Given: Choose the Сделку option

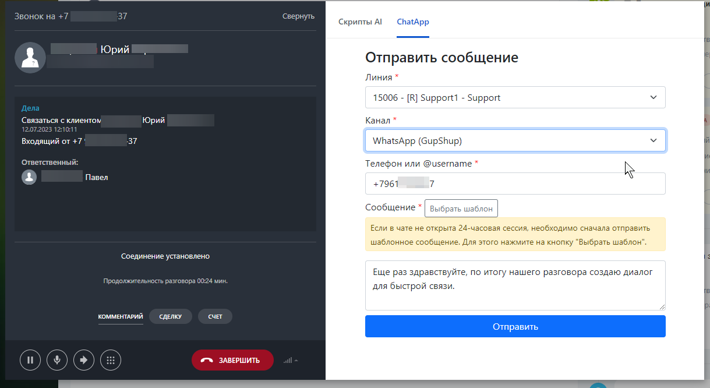Looking at the screenshot, I should coord(170,316).
